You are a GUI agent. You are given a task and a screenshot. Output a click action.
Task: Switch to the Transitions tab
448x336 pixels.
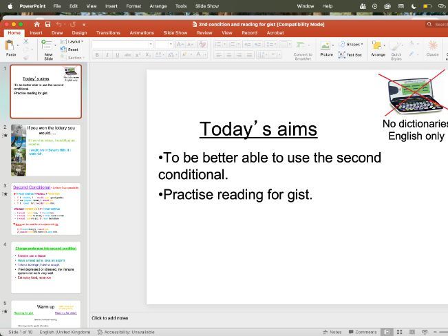(x=108, y=33)
